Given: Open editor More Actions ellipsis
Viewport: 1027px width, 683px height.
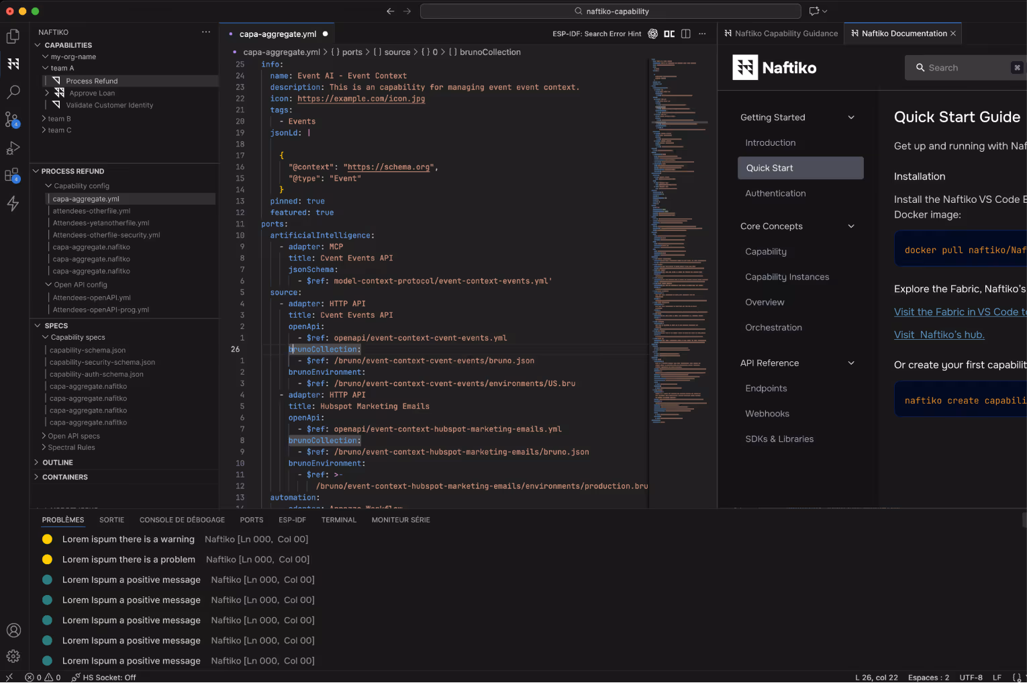Looking at the screenshot, I should click(702, 34).
